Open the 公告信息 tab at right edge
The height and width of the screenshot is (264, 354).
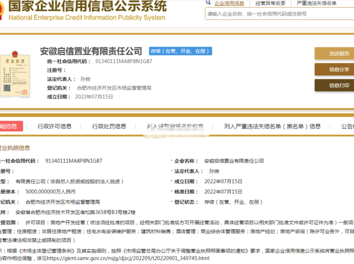tap(347, 126)
